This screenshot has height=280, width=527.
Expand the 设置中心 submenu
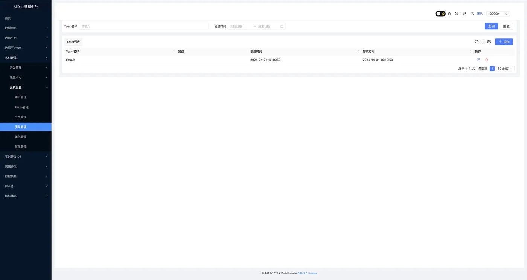(x=26, y=77)
